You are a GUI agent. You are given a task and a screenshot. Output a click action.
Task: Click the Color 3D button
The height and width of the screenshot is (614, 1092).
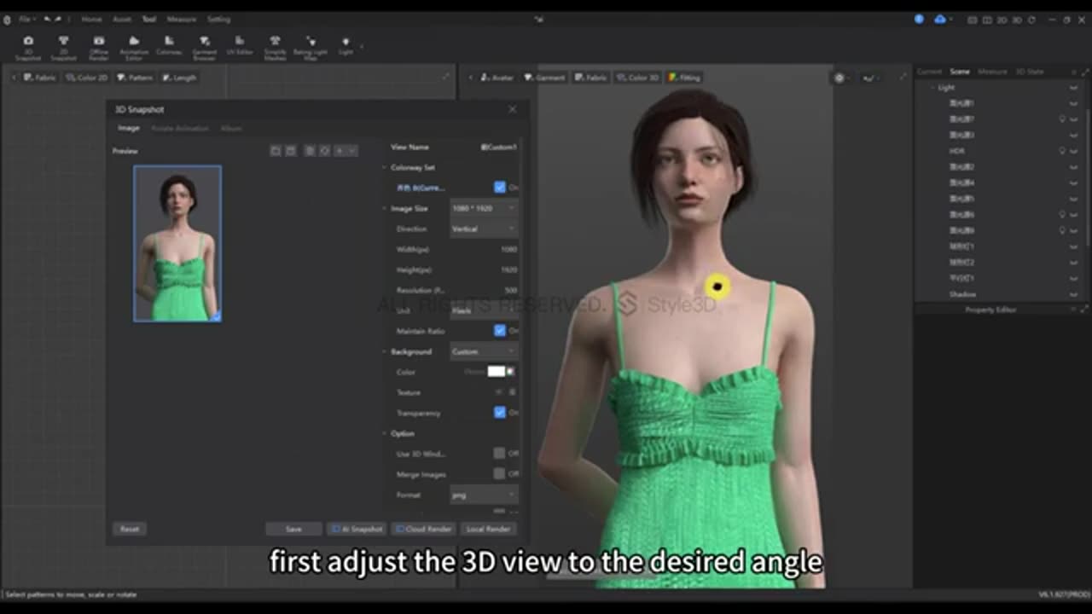tap(638, 78)
